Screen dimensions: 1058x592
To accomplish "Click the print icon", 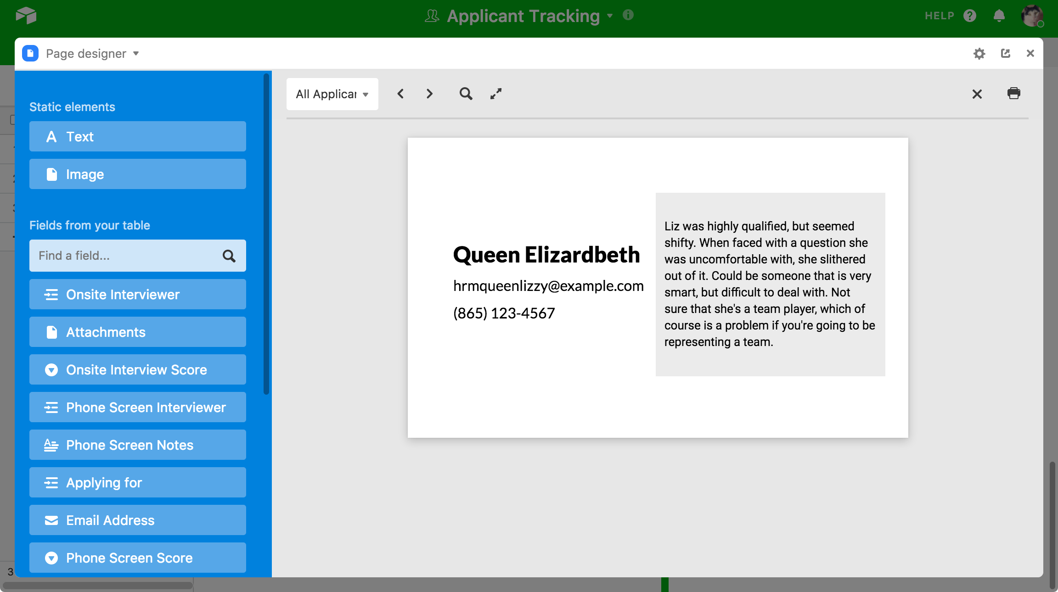I will [1014, 93].
